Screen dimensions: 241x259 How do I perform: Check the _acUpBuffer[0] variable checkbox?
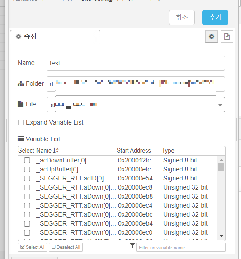(27, 170)
